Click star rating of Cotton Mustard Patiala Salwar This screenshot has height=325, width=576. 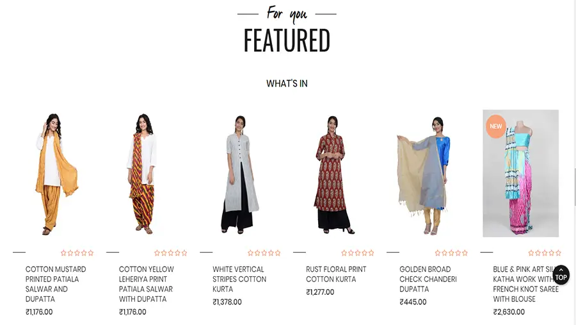click(77, 253)
